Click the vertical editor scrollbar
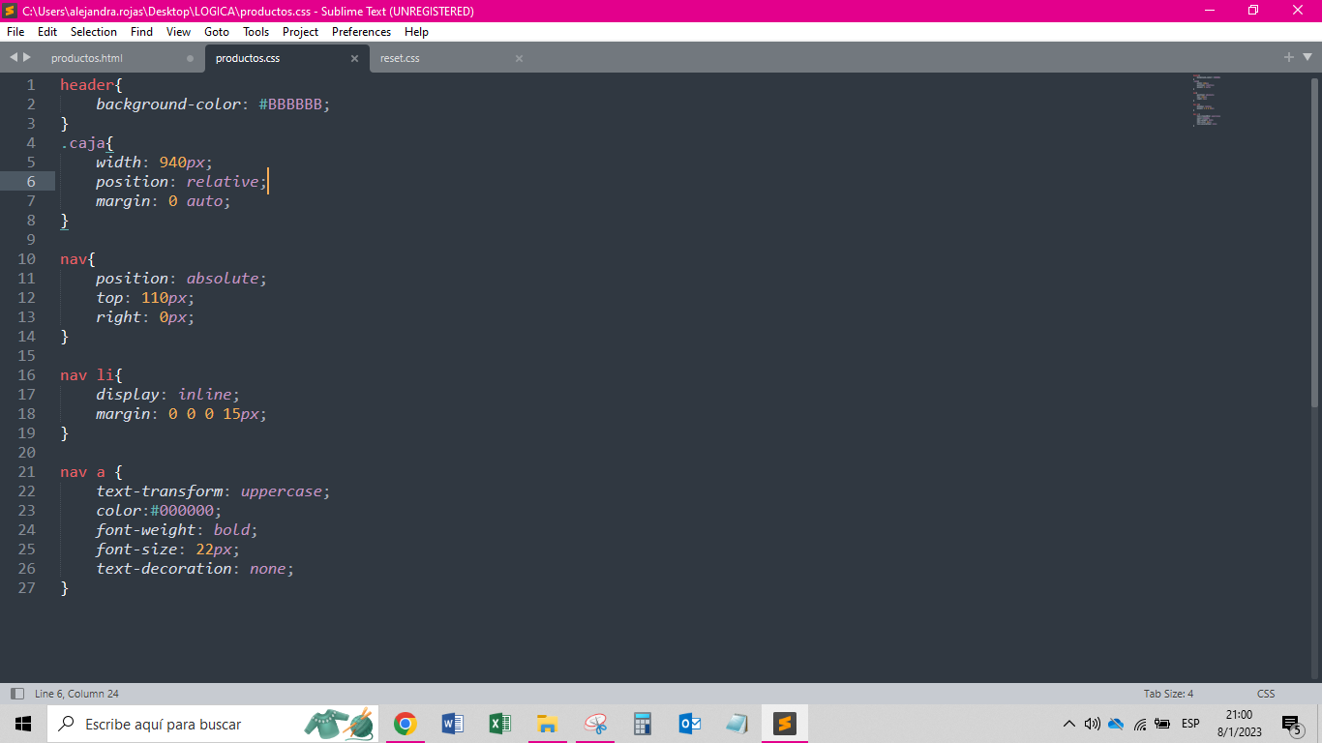Image resolution: width=1322 pixels, height=743 pixels. [1314, 242]
